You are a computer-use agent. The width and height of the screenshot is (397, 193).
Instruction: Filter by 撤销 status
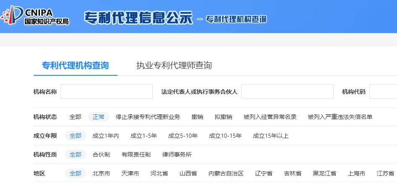(197, 117)
